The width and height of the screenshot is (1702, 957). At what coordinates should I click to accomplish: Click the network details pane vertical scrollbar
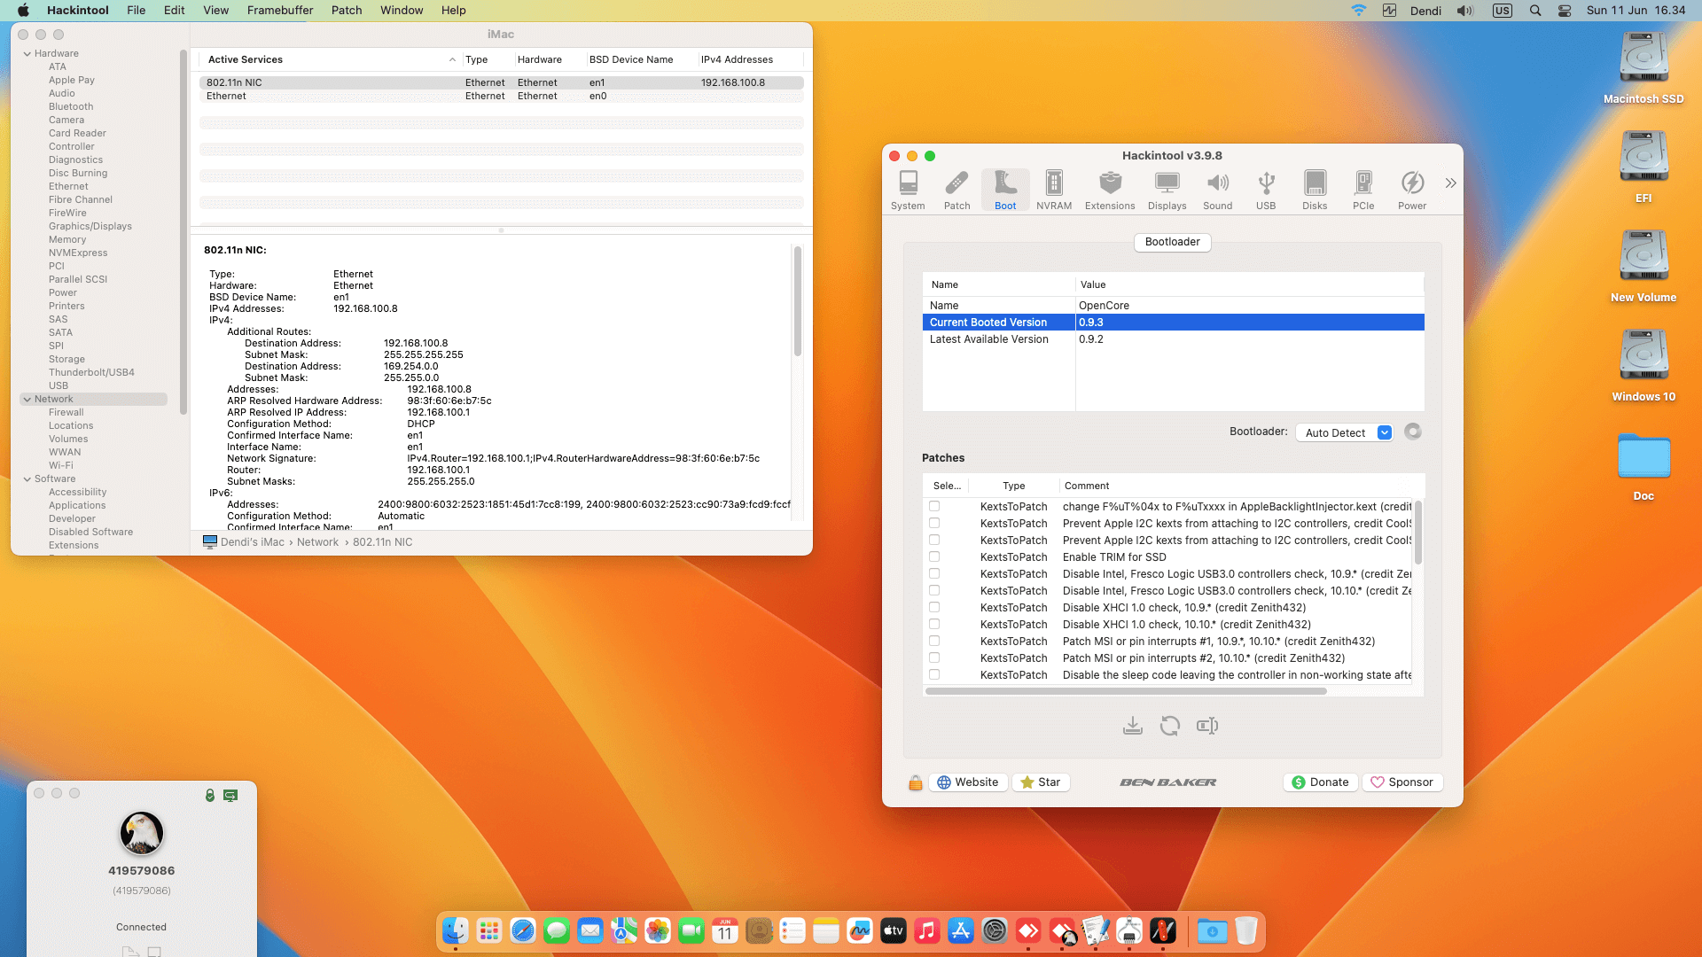click(x=798, y=301)
